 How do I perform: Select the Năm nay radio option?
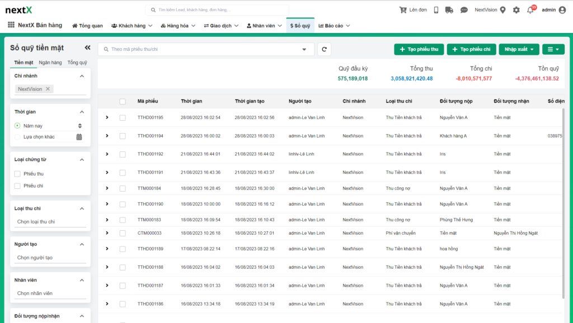click(x=17, y=126)
